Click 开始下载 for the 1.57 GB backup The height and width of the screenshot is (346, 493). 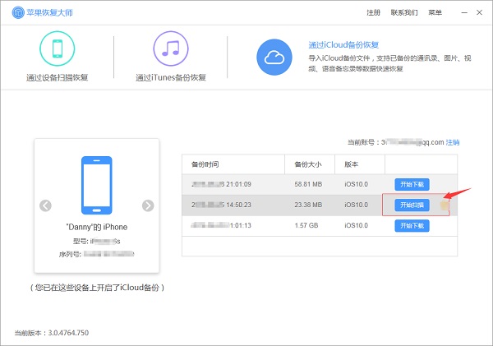(412, 226)
